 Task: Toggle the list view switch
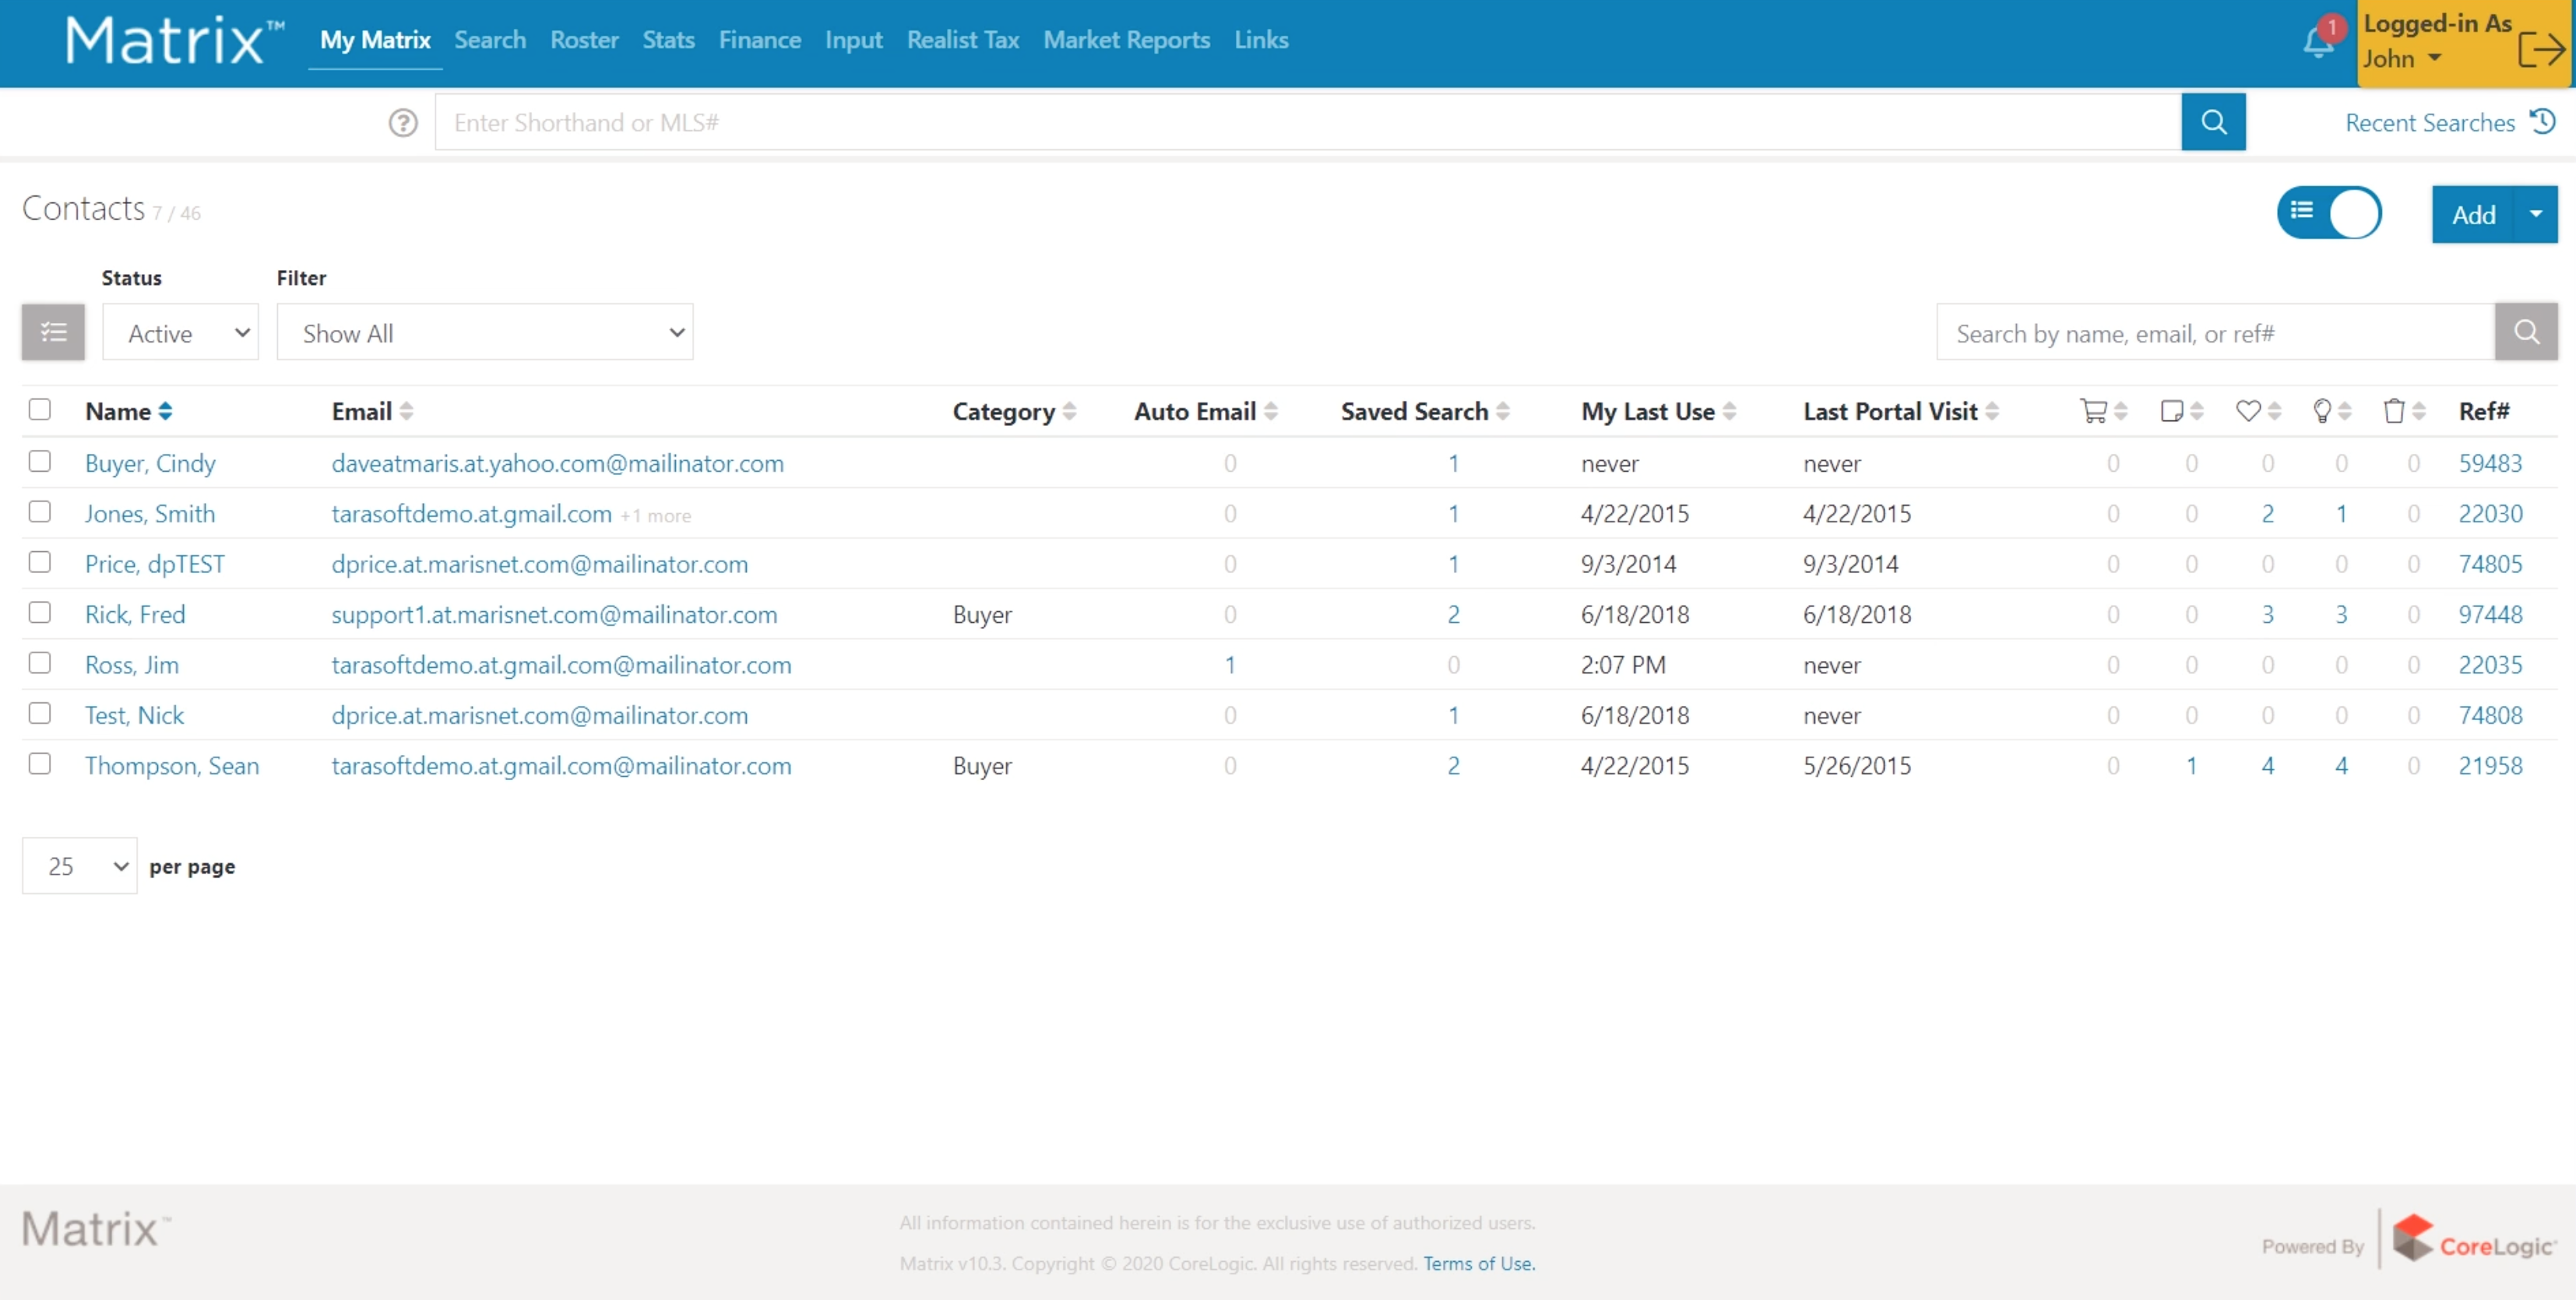point(2329,213)
